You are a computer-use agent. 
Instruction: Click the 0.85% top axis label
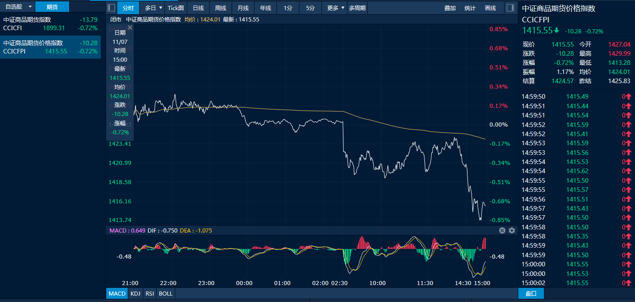(499, 29)
